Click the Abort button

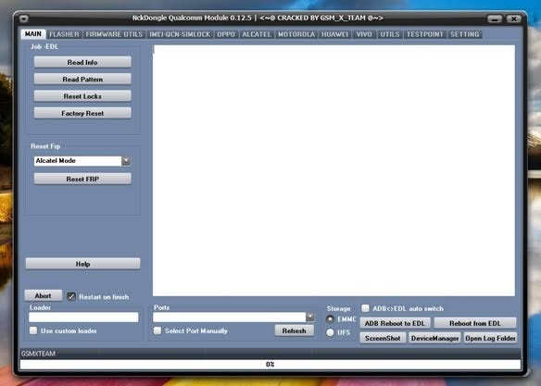click(44, 295)
